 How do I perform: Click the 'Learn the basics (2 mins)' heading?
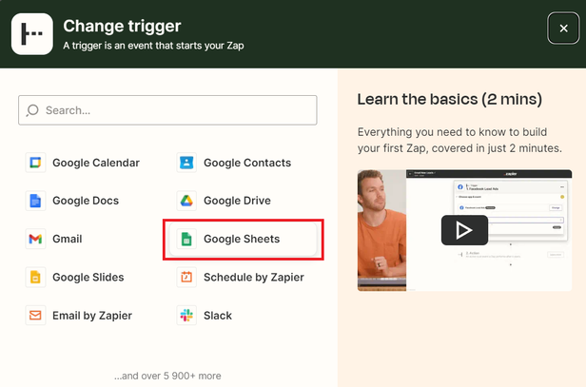coord(450,99)
